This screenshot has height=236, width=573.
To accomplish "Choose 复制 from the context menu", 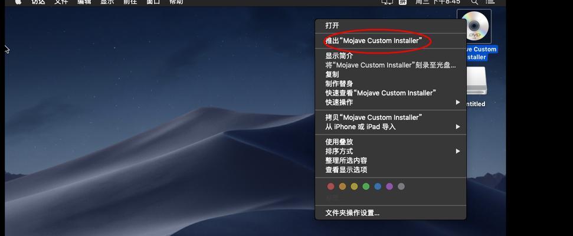I will pyautogui.click(x=391, y=74).
